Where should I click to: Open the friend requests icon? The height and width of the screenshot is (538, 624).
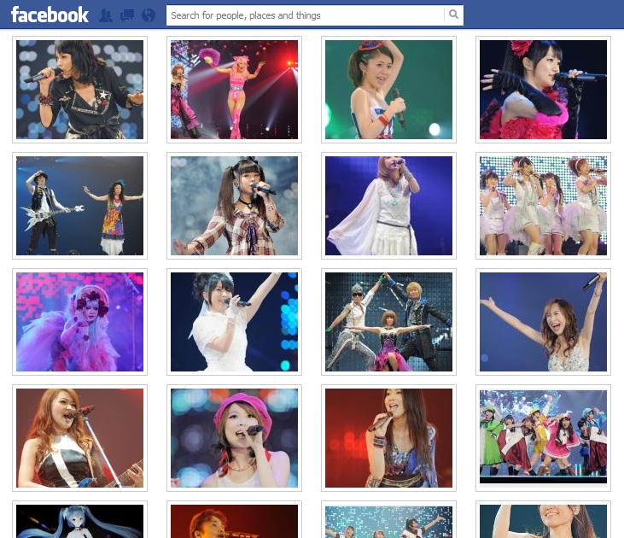(x=106, y=15)
